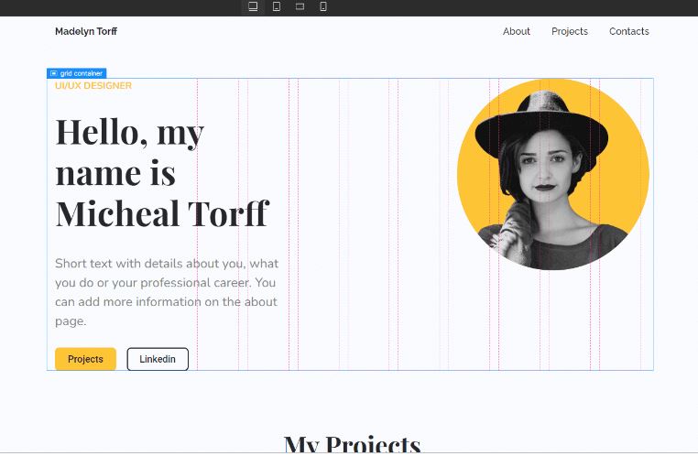The width and height of the screenshot is (698, 456).
Task: Click the Madelyn Torff site title
Action: [x=86, y=31]
